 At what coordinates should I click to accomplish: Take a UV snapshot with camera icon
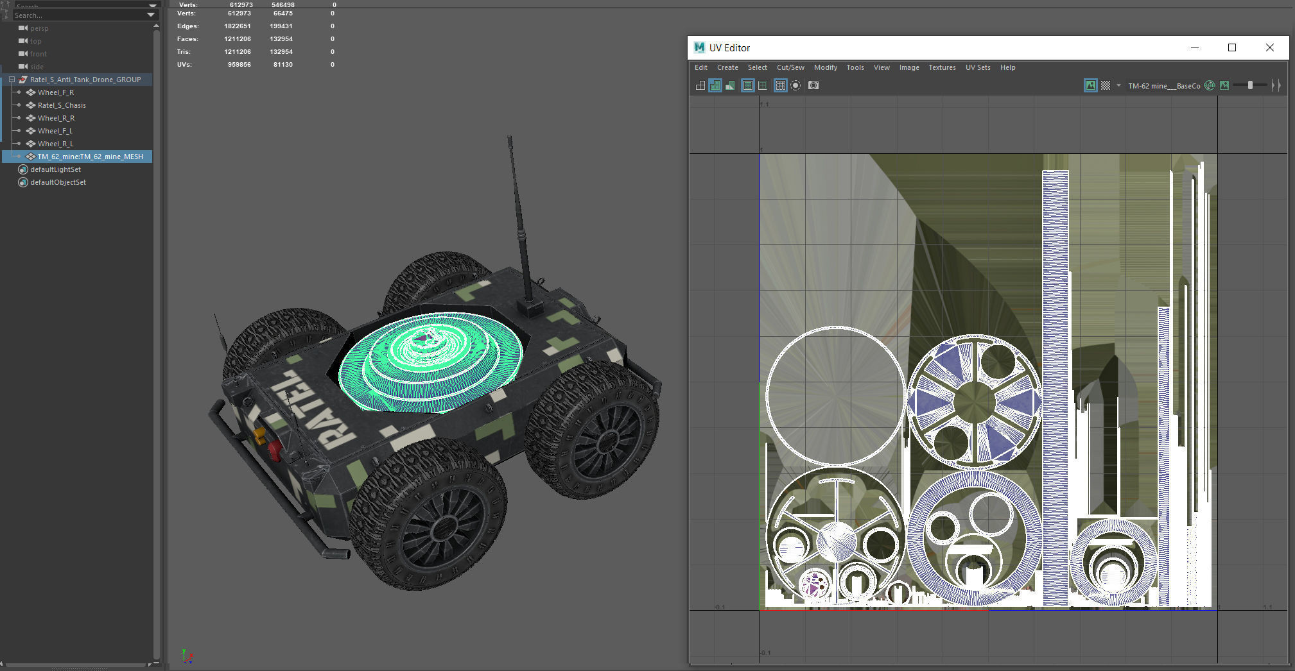(813, 85)
